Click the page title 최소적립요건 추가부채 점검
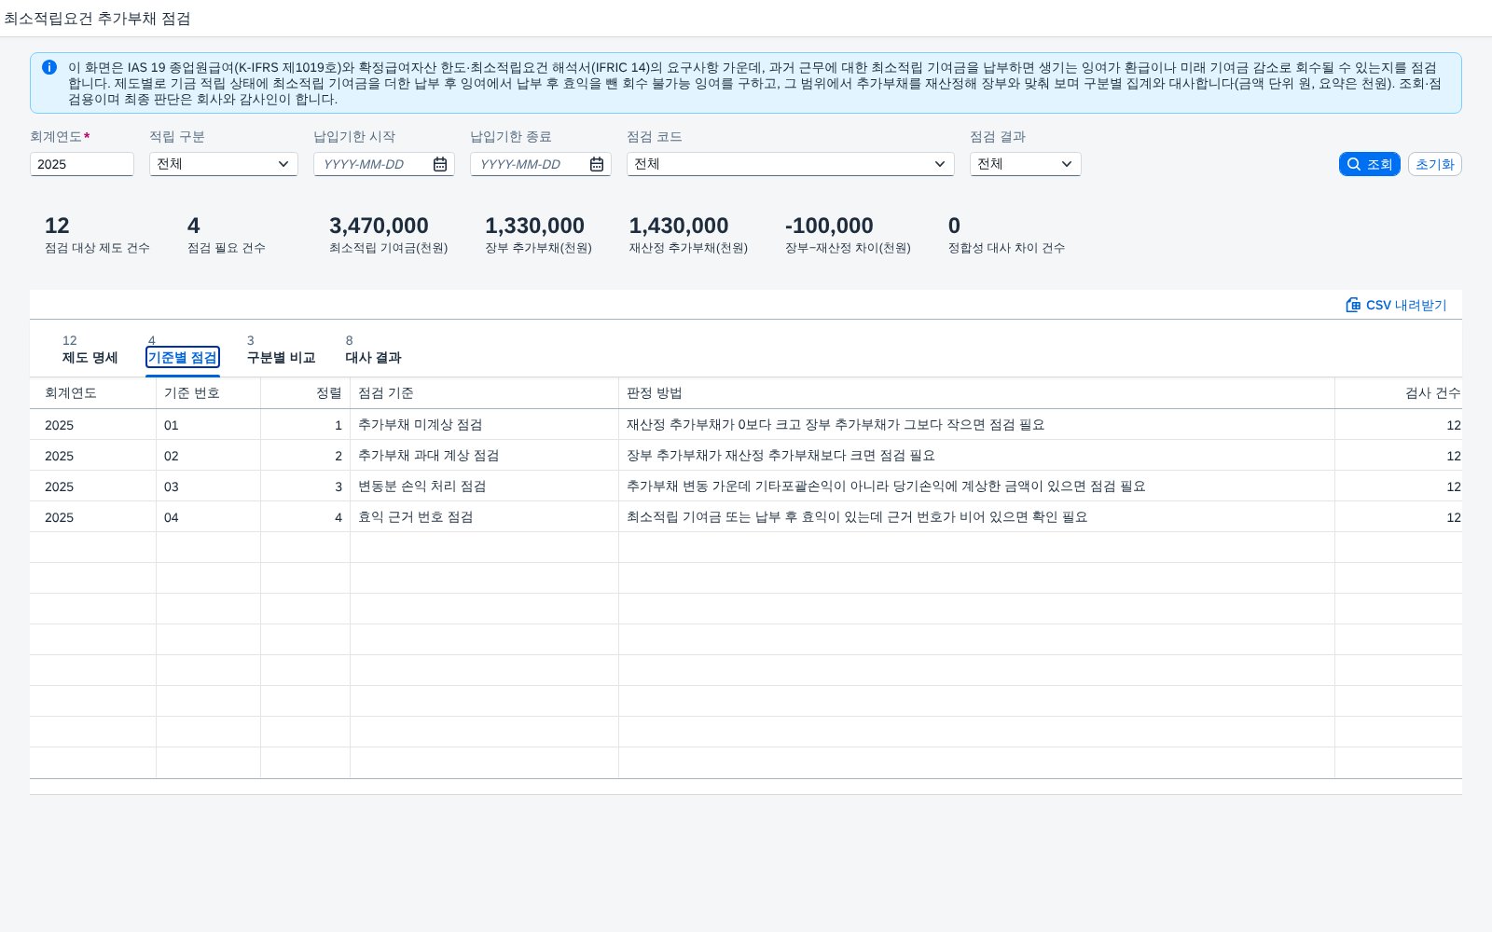 click(97, 18)
